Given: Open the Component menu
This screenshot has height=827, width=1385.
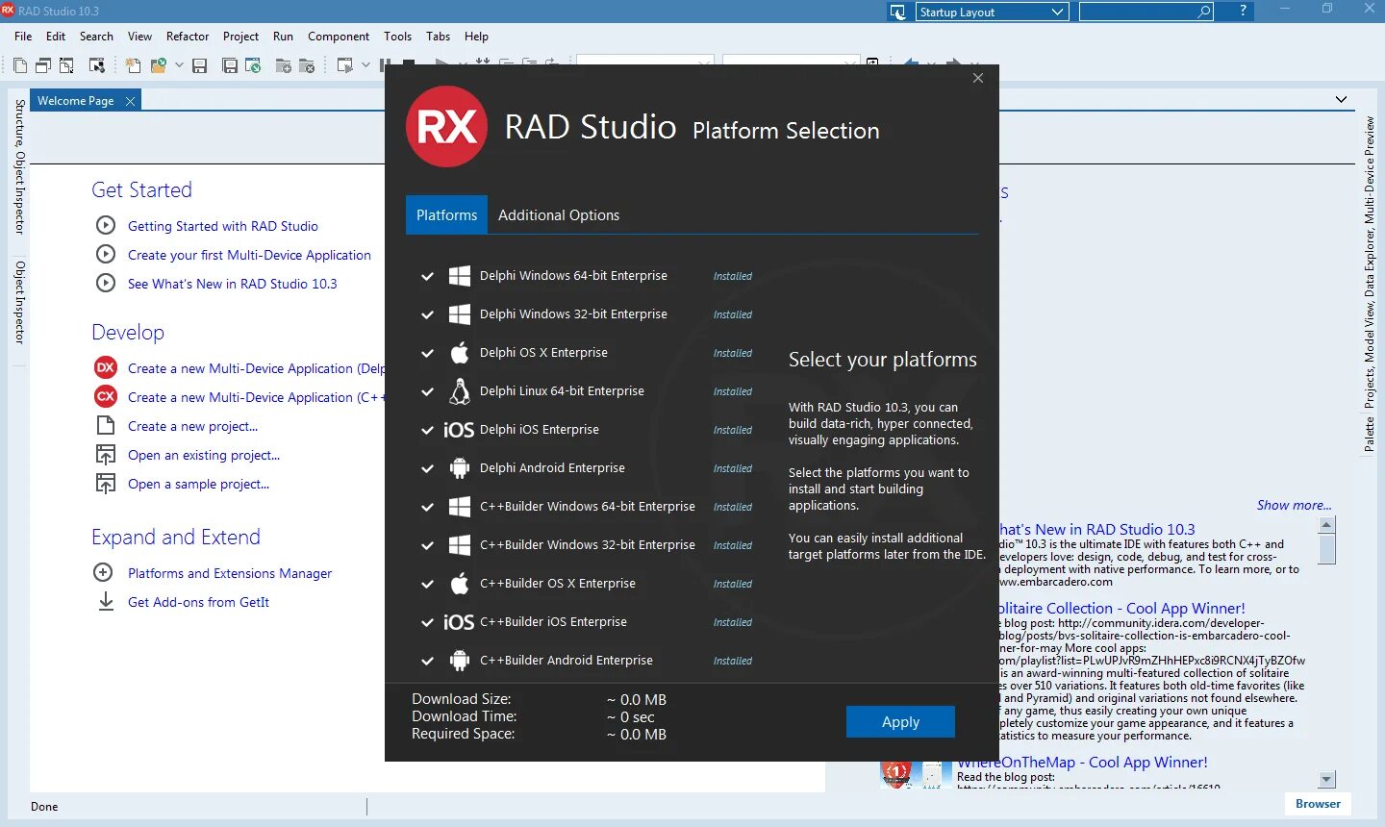Looking at the screenshot, I should [339, 37].
